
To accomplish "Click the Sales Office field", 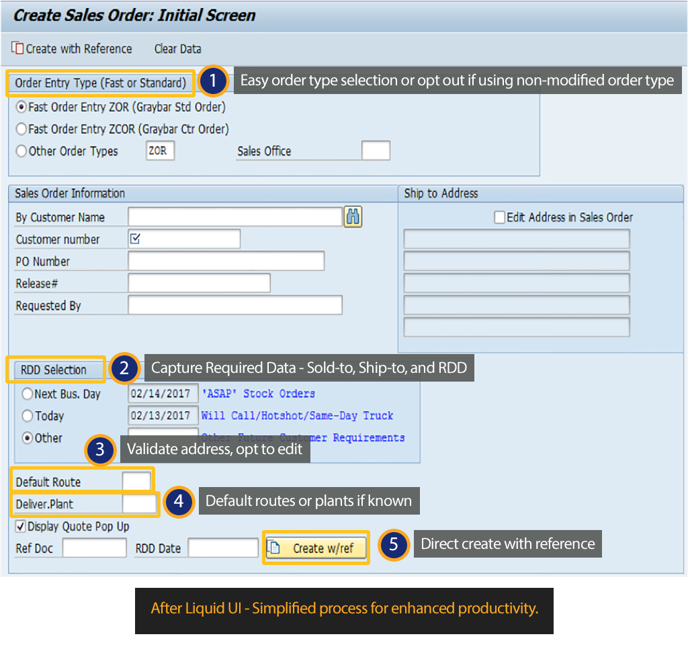I will click(x=376, y=151).
